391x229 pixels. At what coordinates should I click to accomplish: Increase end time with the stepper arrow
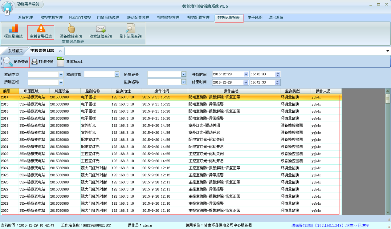click(x=277, y=81)
